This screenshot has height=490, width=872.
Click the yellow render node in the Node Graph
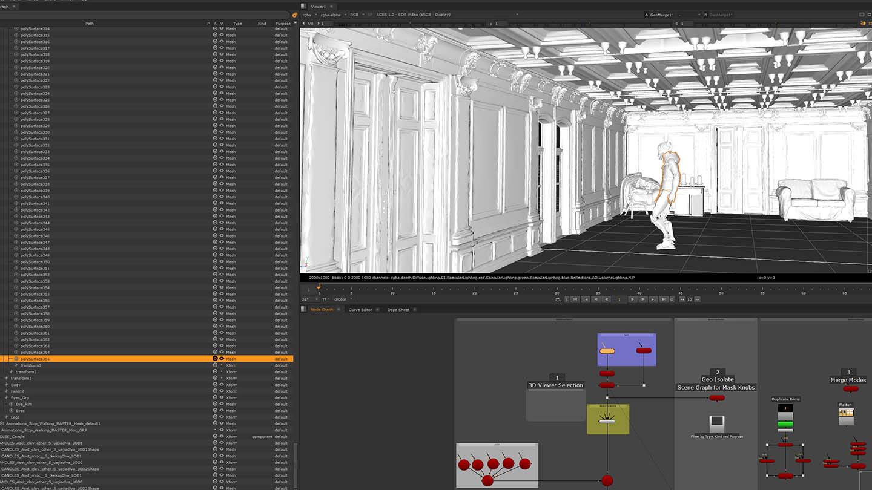[x=608, y=419]
